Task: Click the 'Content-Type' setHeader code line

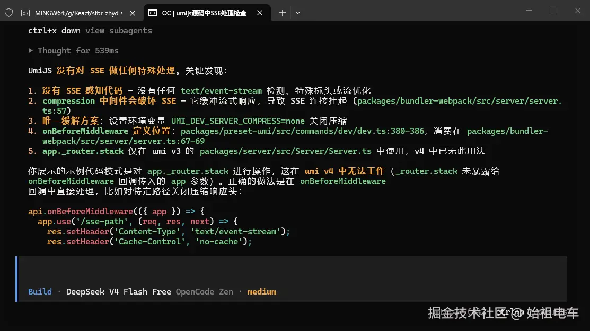Action: pos(169,232)
